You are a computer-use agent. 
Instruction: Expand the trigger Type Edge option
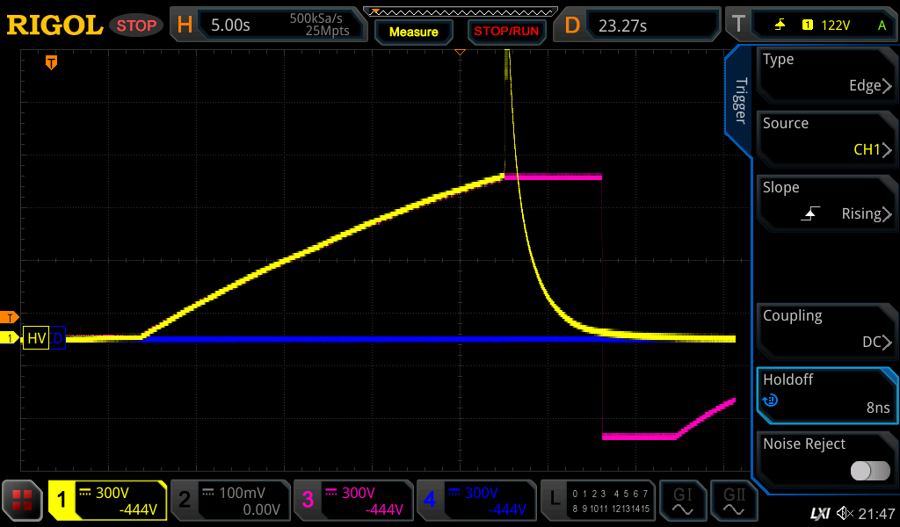tap(826, 73)
